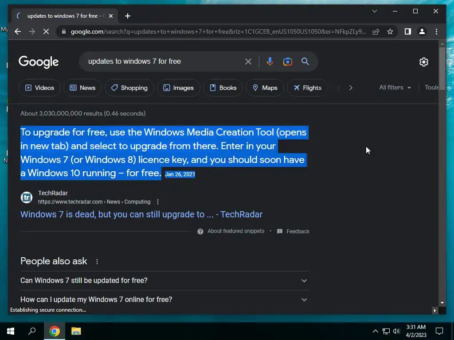Click the address bar URL

218,31
